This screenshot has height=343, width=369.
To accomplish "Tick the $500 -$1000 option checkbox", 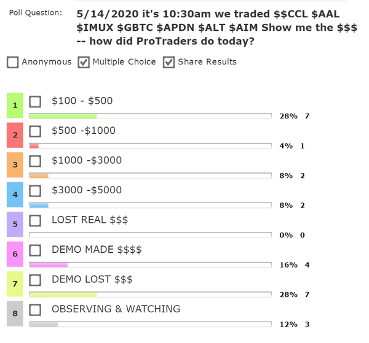I will pos(36,131).
